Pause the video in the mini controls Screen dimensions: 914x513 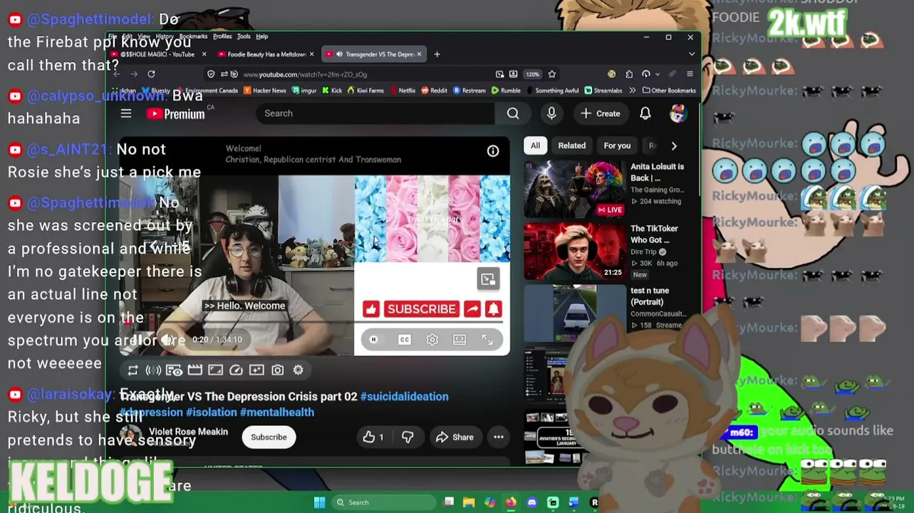[373, 340]
